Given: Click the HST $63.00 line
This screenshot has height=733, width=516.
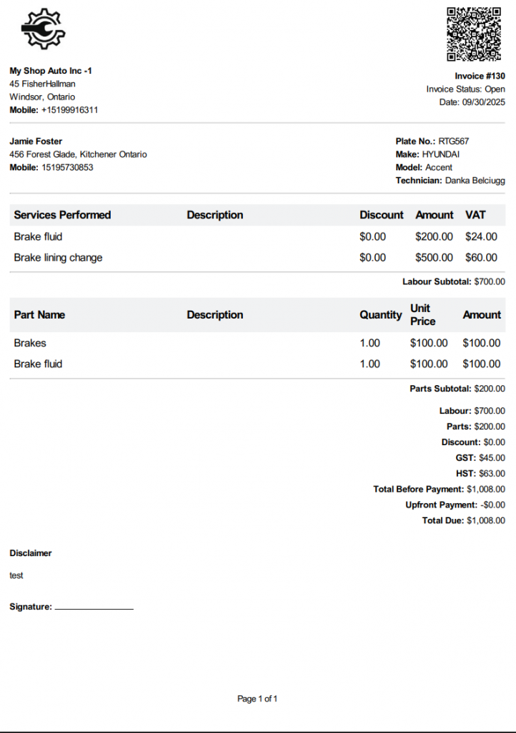Looking at the screenshot, I should 480,473.
